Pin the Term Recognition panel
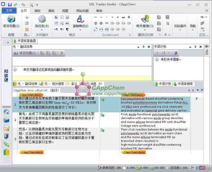The image size is (212, 172). coord(195,47)
